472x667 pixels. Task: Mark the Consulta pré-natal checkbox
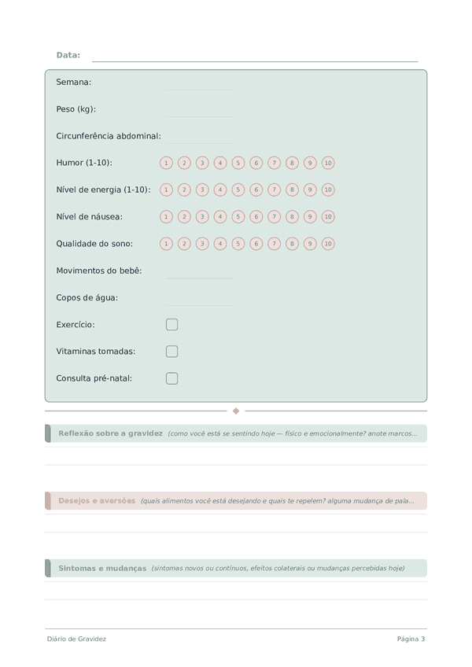point(172,378)
